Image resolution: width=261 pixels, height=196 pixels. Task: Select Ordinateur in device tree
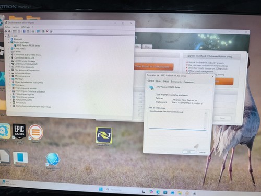click(19, 85)
